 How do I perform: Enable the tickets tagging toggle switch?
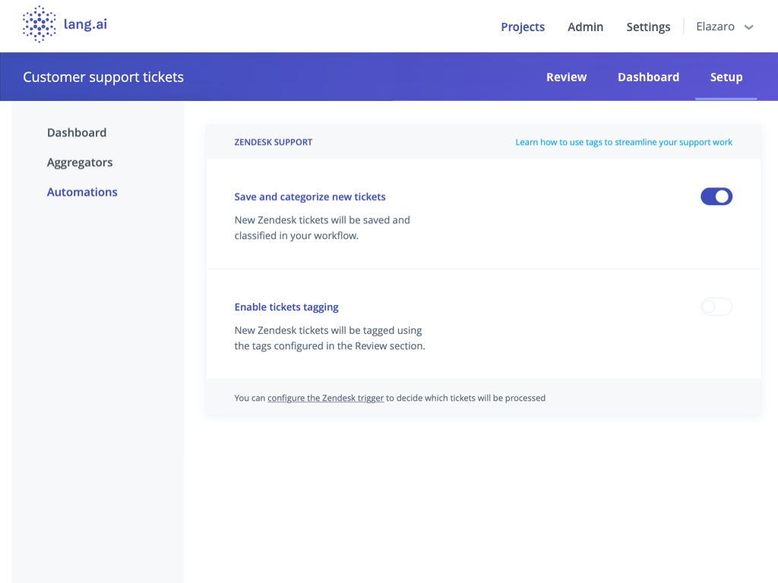tap(716, 307)
